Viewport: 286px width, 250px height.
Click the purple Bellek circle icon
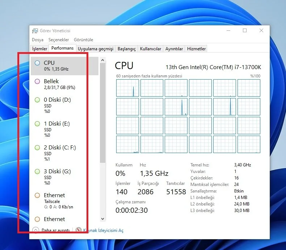[x=37, y=81]
